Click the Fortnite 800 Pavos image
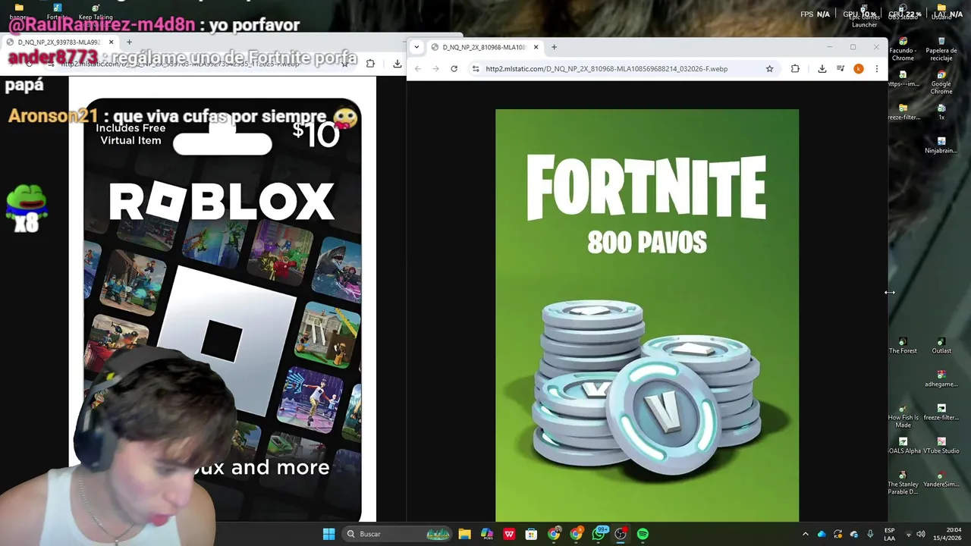Viewport: 971px width, 546px height. point(647,315)
